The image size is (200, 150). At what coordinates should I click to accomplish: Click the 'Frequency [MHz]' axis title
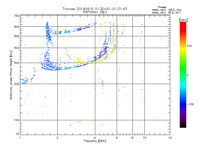click(x=95, y=141)
